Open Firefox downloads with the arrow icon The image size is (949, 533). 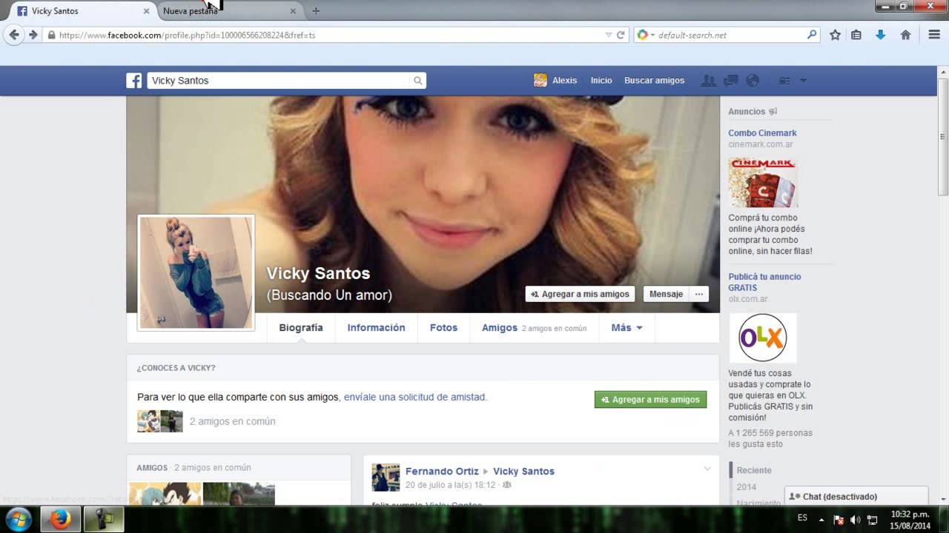click(882, 34)
